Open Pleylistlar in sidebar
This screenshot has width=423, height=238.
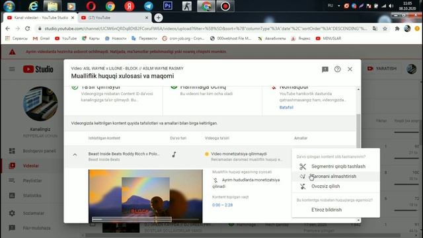[32, 180]
